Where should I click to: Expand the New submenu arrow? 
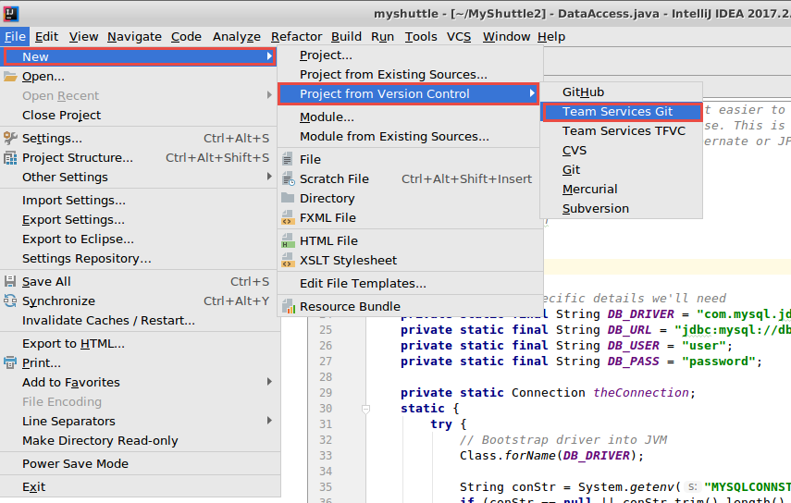[269, 56]
